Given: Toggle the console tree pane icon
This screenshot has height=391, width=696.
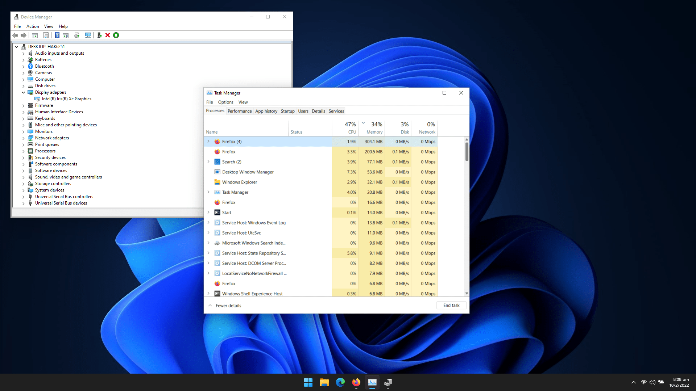Looking at the screenshot, I should (x=34, y=35).
